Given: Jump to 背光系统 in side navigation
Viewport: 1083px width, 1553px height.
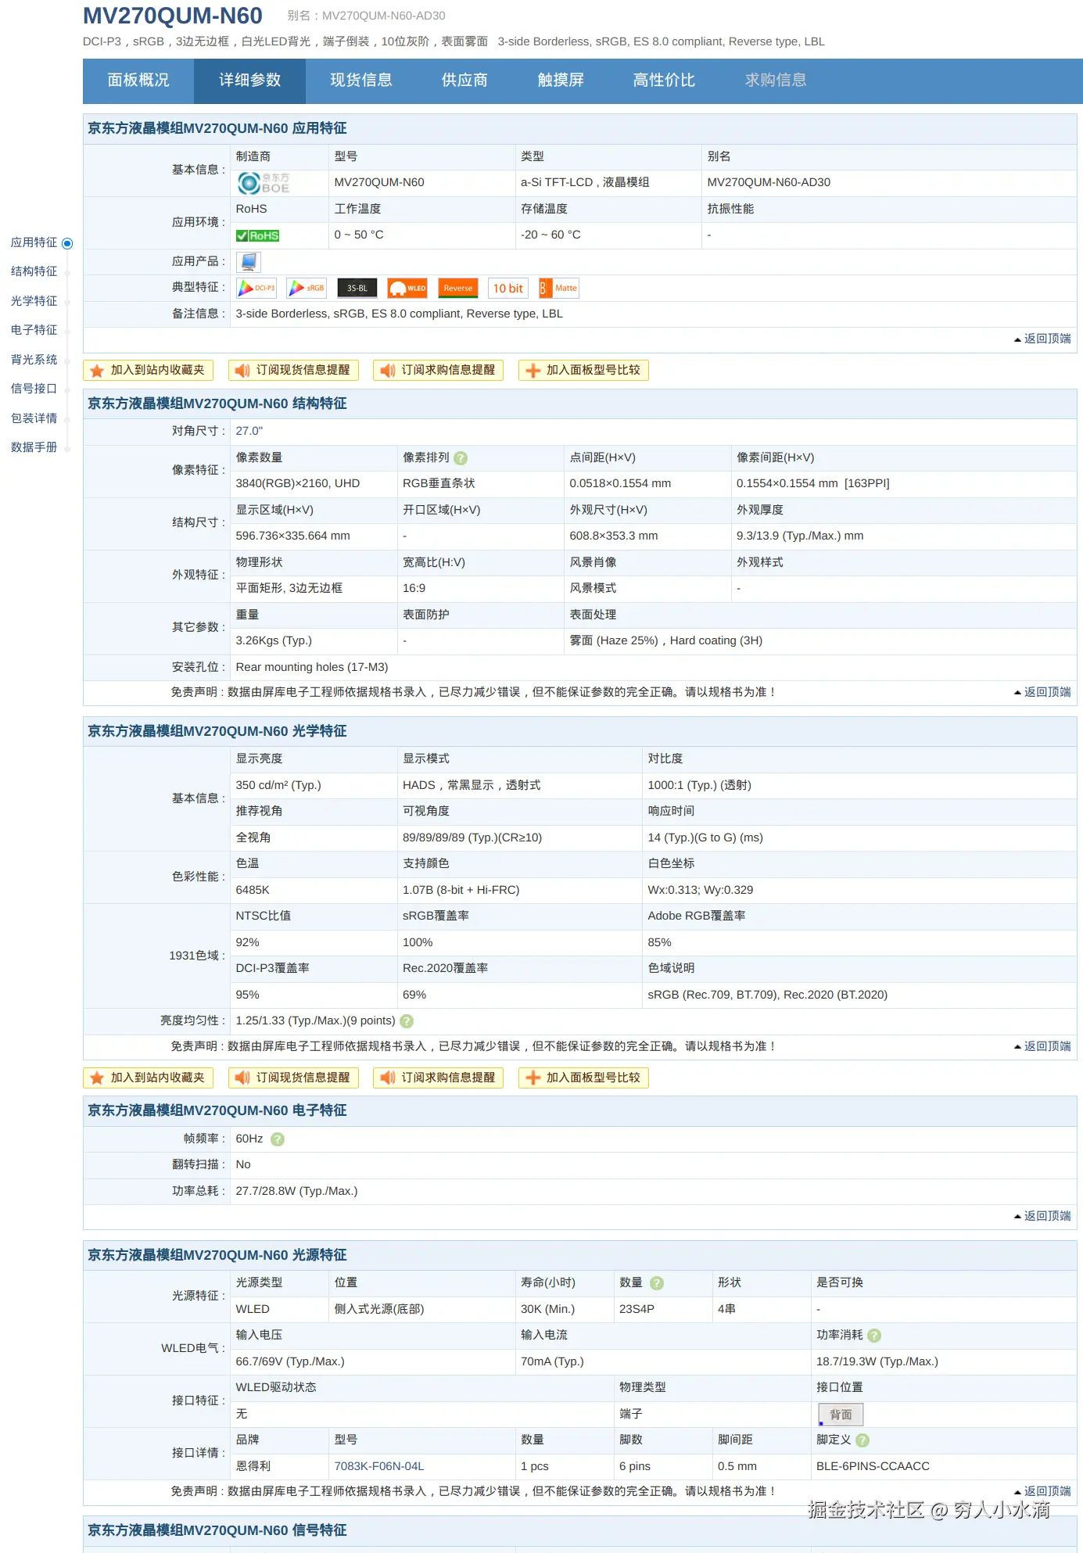Looking at the screenshot, I should click(34, 360).
